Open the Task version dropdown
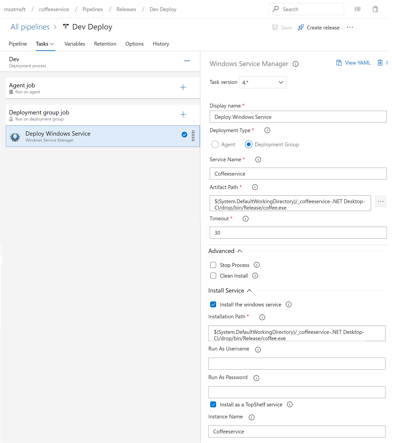The width and height of the screenshot is (400, 443). click(x=263, y=82)
